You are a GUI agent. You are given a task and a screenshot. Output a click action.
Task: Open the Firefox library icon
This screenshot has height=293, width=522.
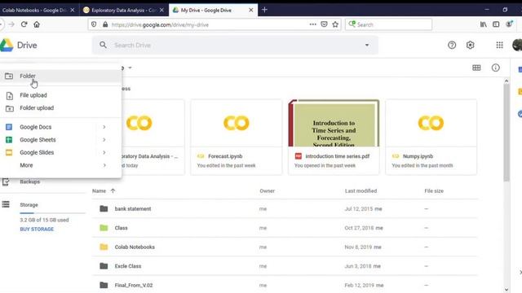484,24
